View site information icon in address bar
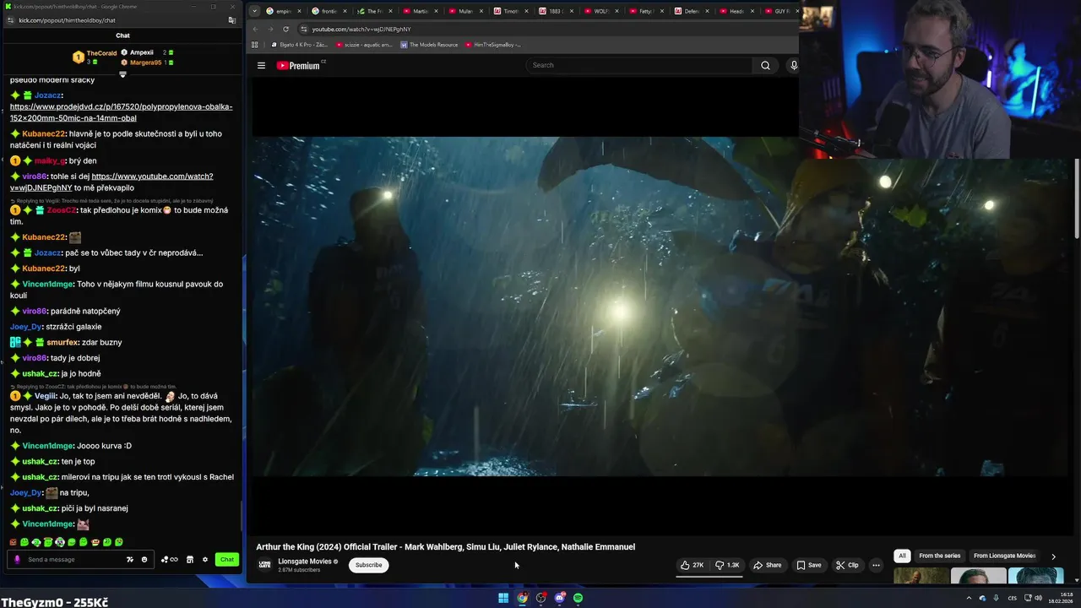The image size is (1081, 608). pos(303,29)
